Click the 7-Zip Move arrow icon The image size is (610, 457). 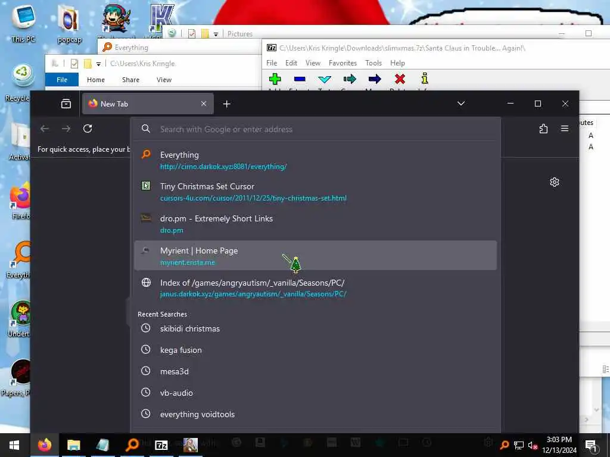375,79
